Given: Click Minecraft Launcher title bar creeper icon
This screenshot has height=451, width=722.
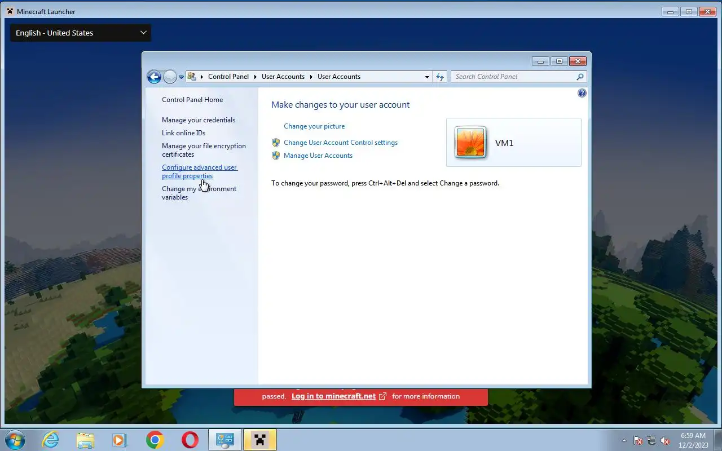Looking at the screenshot, I should [x=10, y=11].
